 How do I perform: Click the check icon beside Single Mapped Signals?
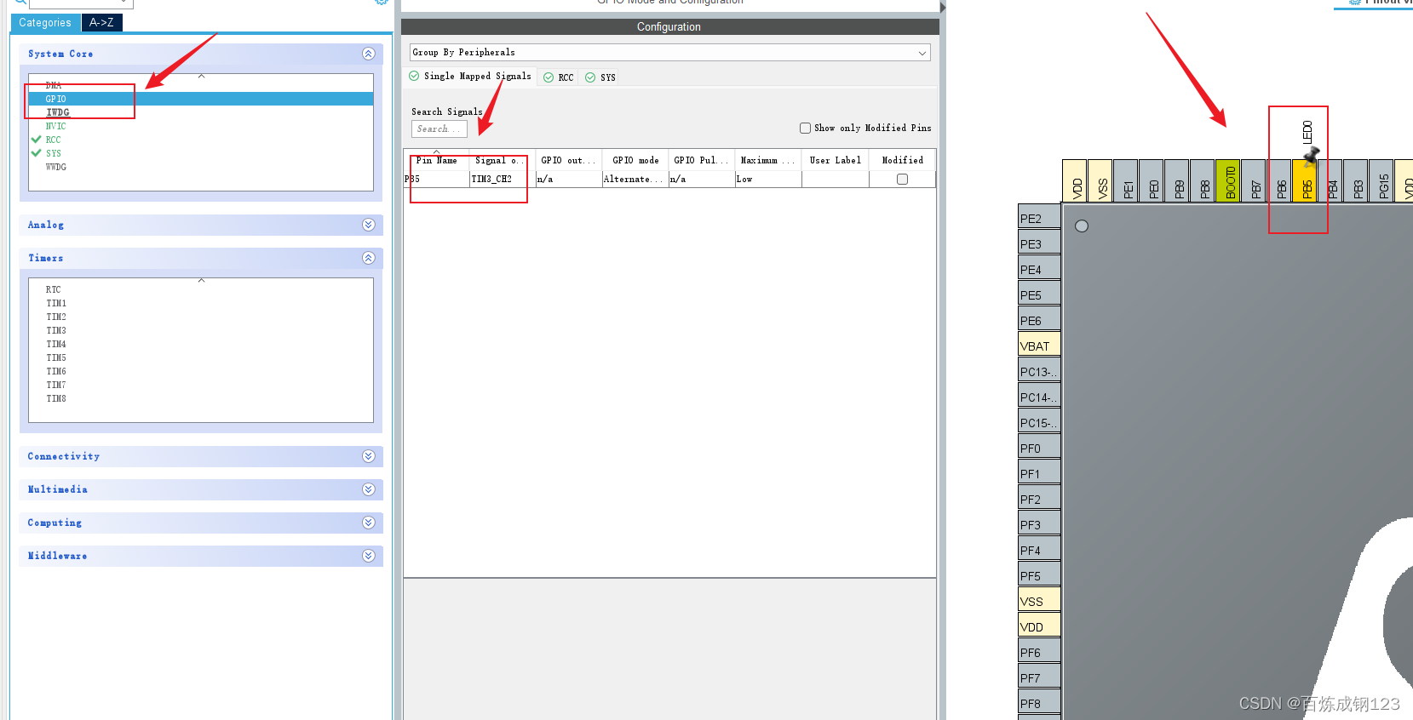(414, 76)
